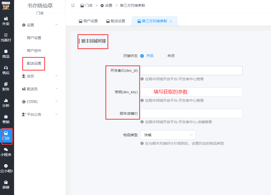Open the 财务 sidebar section
271x195 pixels.
click(x=6, y=87)
